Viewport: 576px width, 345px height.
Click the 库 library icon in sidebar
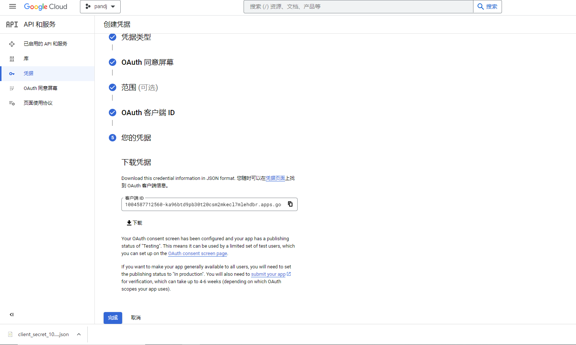(x=12, y=59)
